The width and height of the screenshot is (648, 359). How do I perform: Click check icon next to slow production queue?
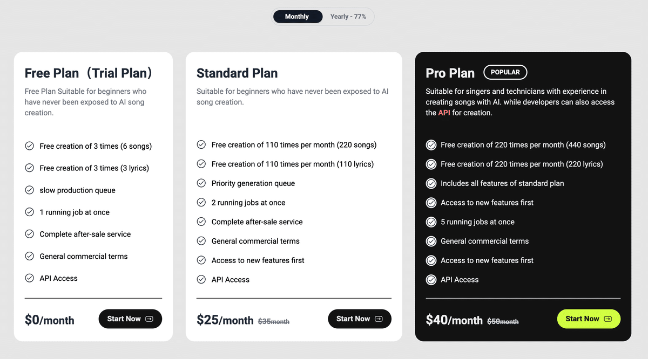coord(30,190)
